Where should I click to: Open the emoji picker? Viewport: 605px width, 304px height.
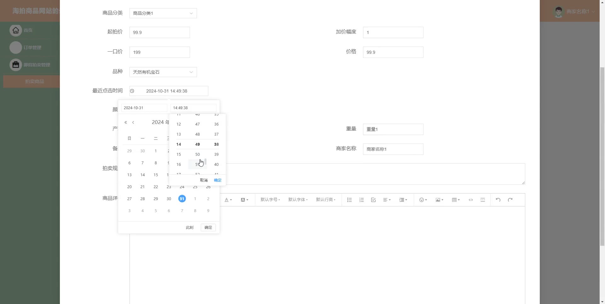click(x=423, y=200)
